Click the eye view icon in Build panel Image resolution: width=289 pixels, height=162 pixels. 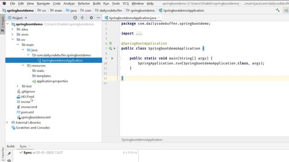(x=9, y=160)
